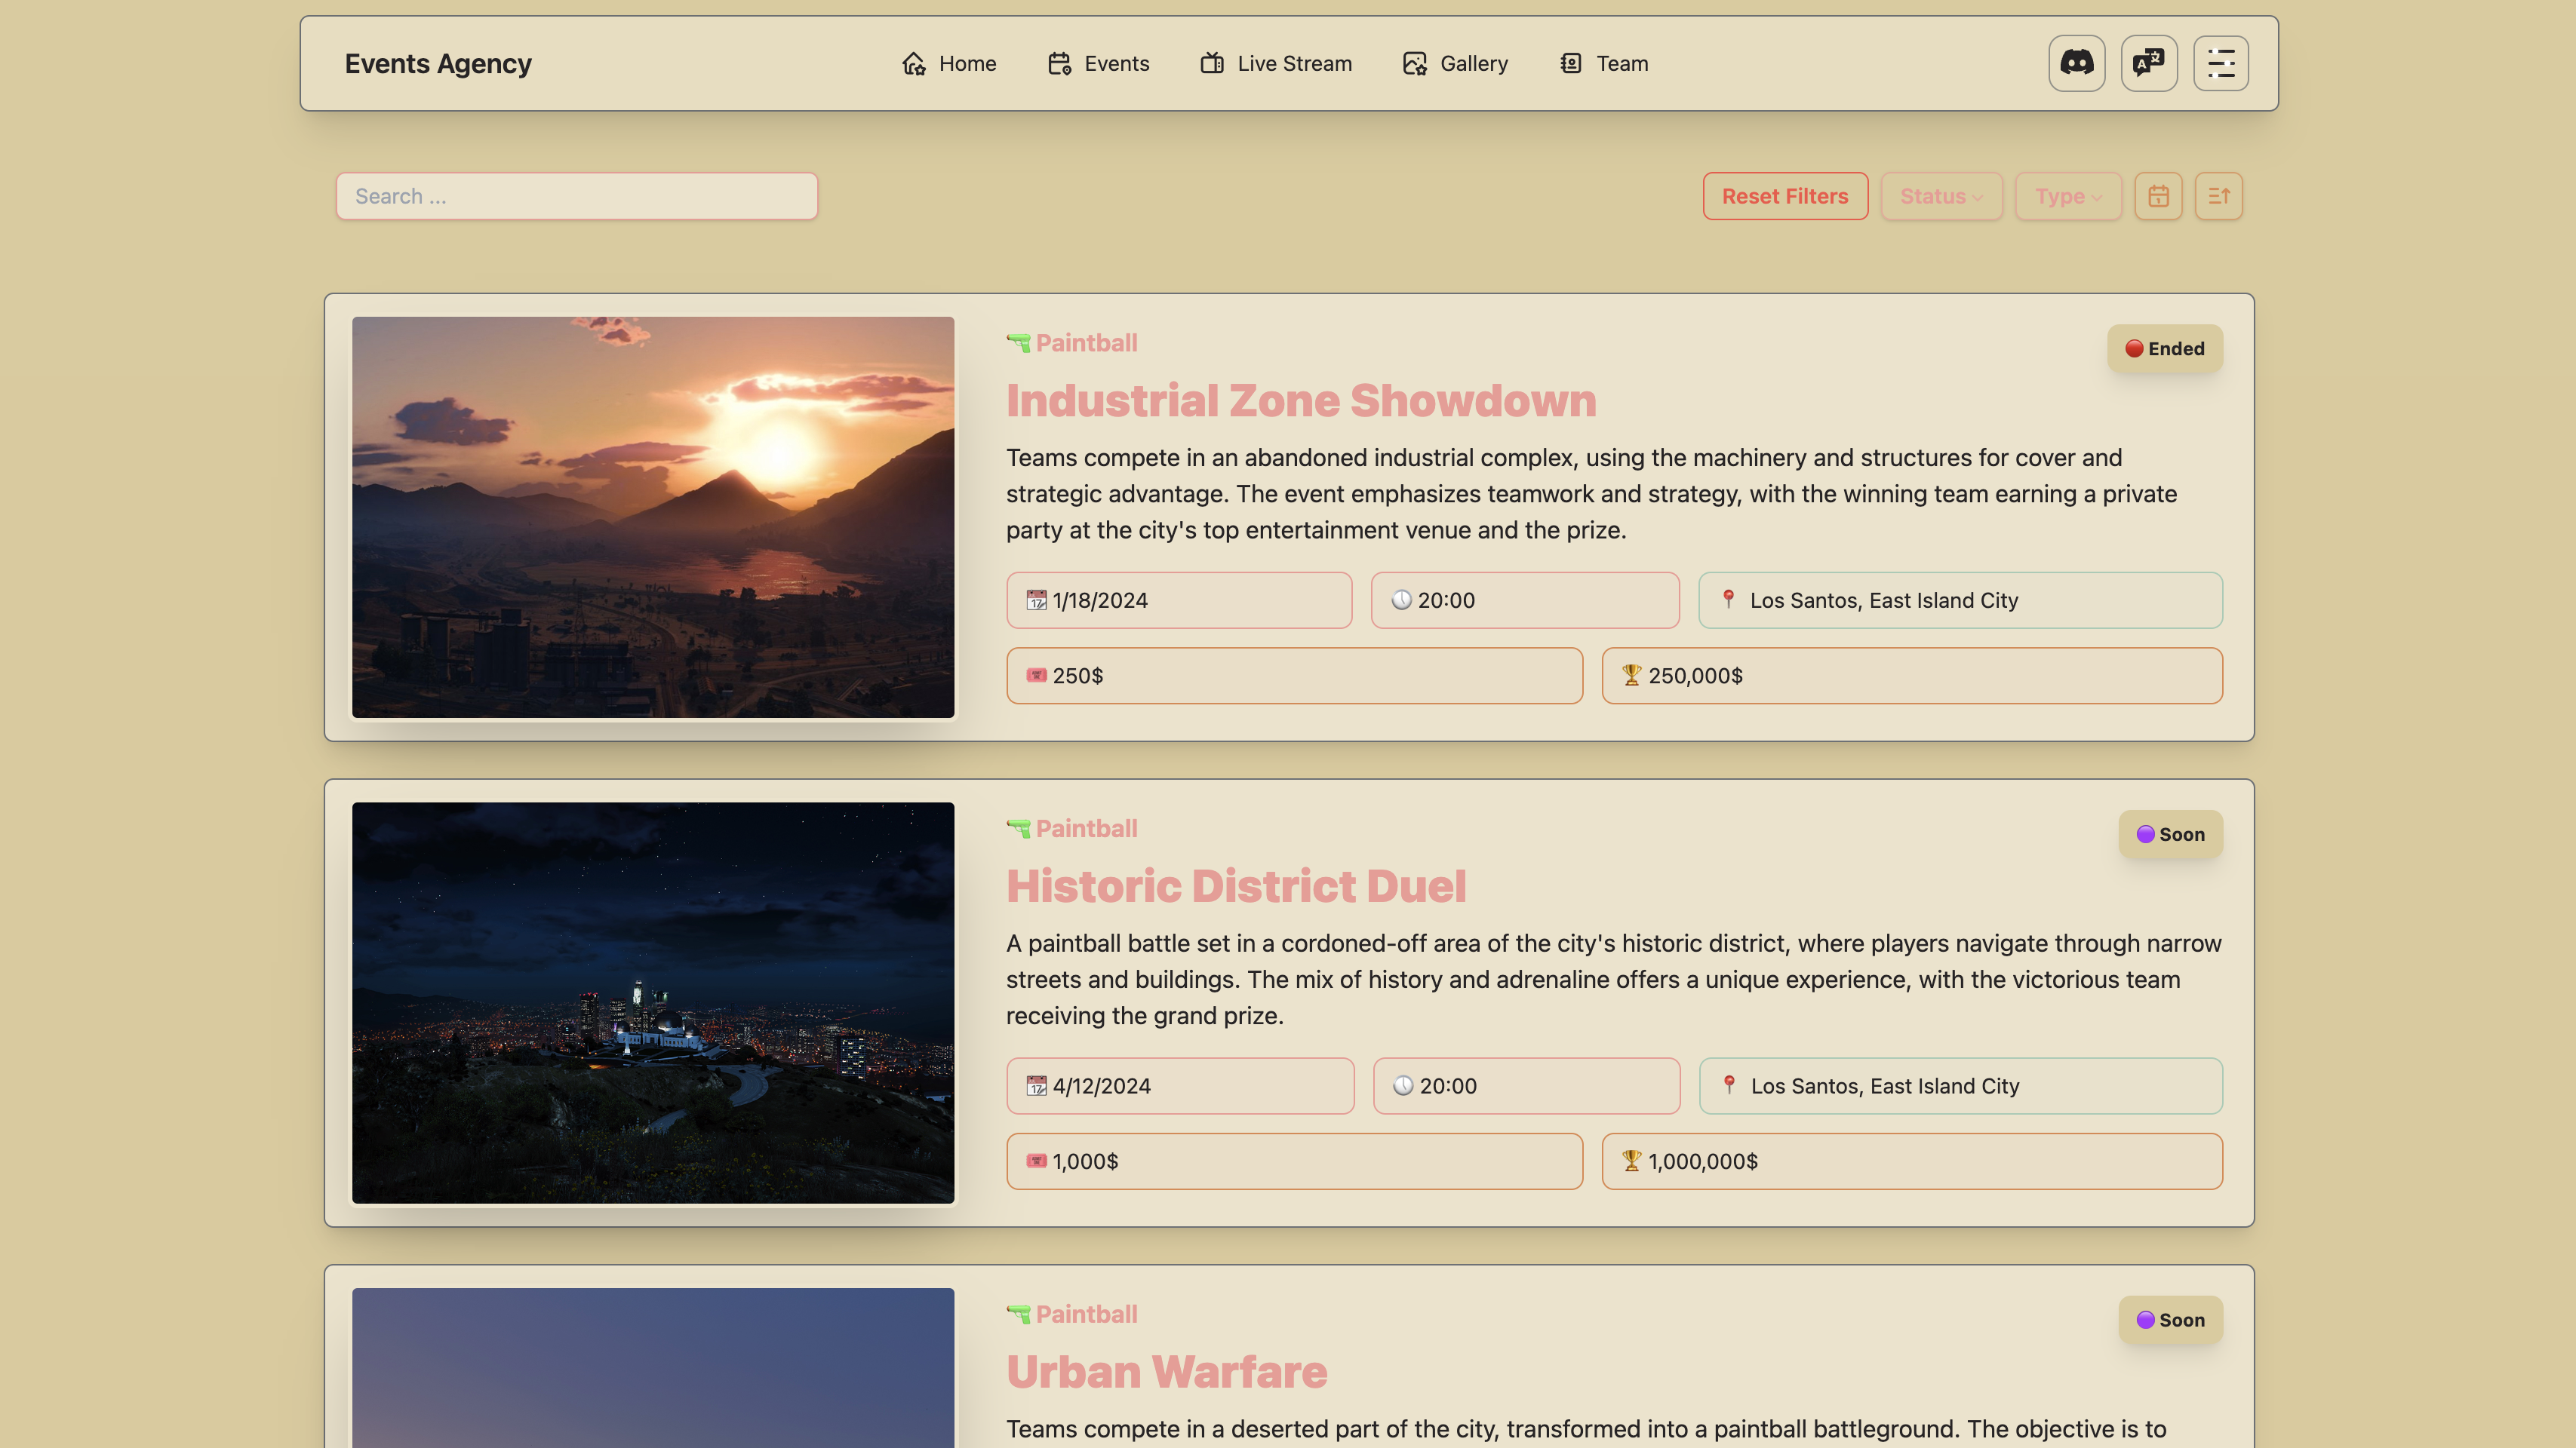Click the sunset mountain event thumbnail
Screen dimensions: 2576x1448
coord(652,517)
